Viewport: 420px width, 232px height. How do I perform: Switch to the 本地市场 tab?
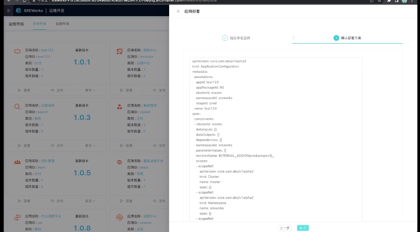coord(39,24)
